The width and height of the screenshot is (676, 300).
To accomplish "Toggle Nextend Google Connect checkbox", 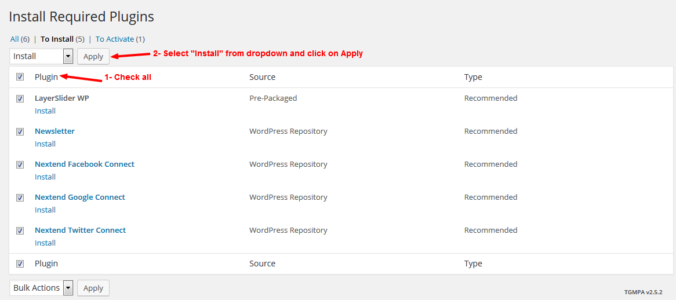I will tap(20, 197).
